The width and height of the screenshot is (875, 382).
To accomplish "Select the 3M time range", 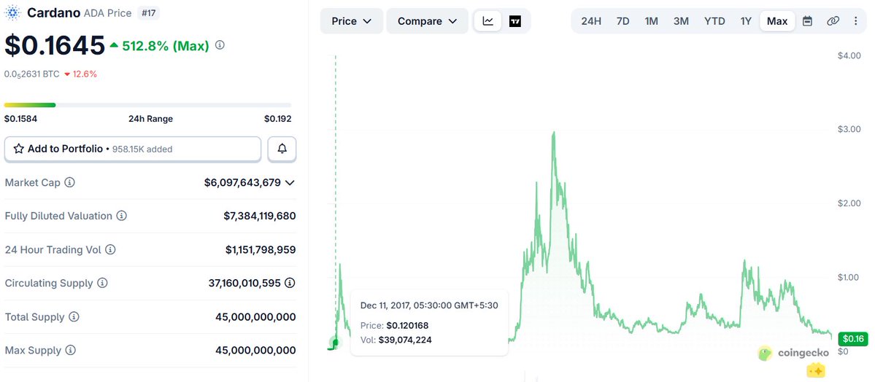I will pos(681,21).
